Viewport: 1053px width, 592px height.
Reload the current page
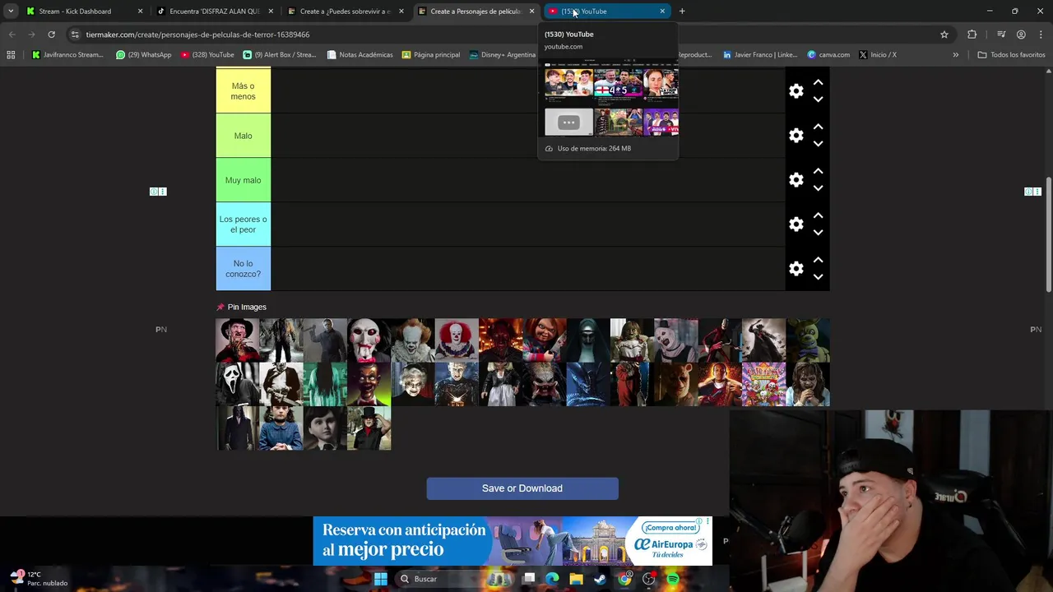pyautogui.click(x=51, y=35)
